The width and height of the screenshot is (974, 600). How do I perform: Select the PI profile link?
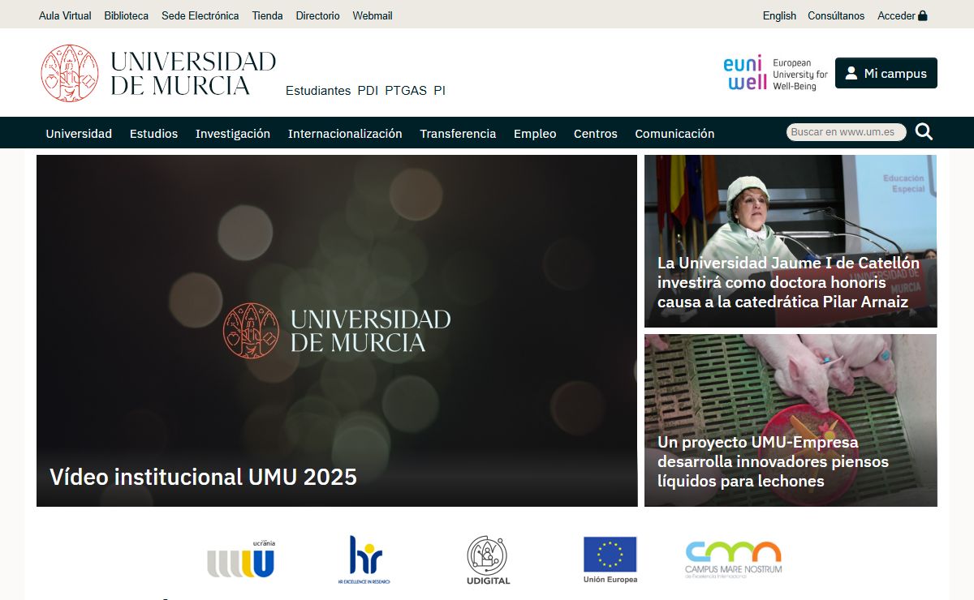coord(439,91)
